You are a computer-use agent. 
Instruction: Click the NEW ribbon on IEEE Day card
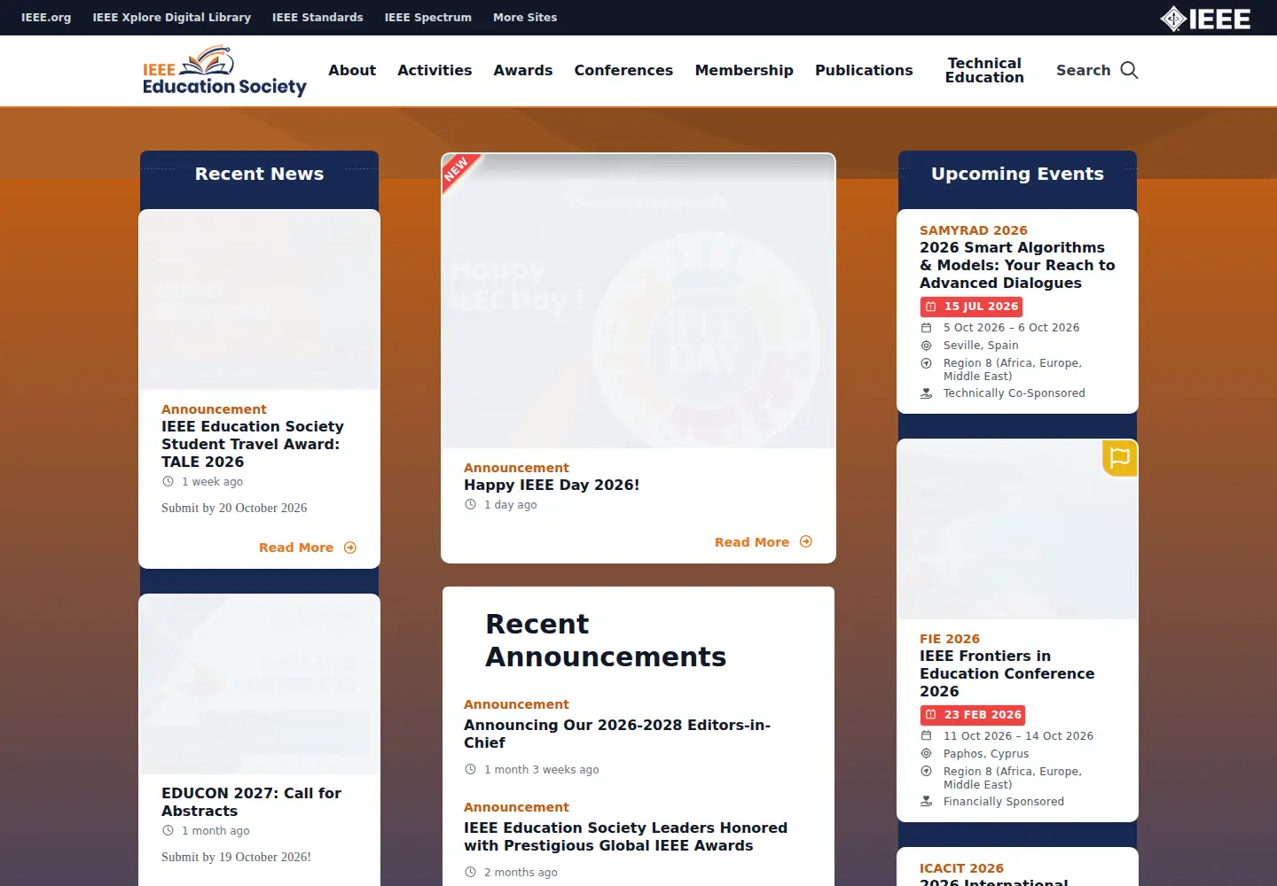click(x=458, y=169)
